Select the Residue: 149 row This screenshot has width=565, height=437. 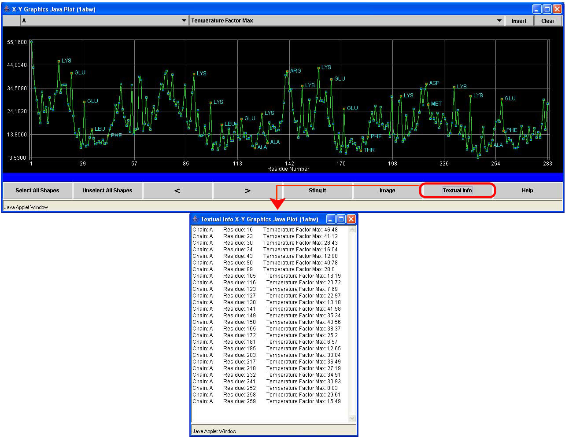(x=267, y=316)
